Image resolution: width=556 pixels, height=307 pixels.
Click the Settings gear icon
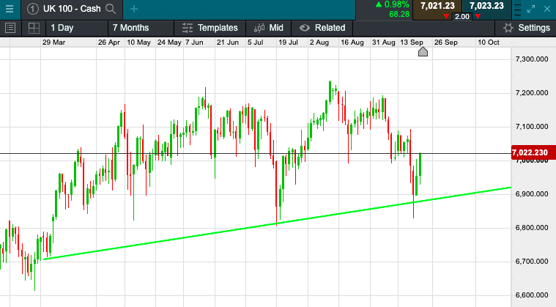tap(508, 28)
